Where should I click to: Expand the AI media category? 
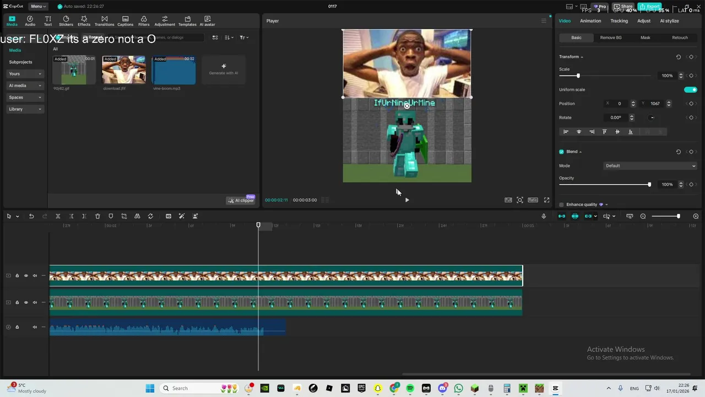pos(25,85)
